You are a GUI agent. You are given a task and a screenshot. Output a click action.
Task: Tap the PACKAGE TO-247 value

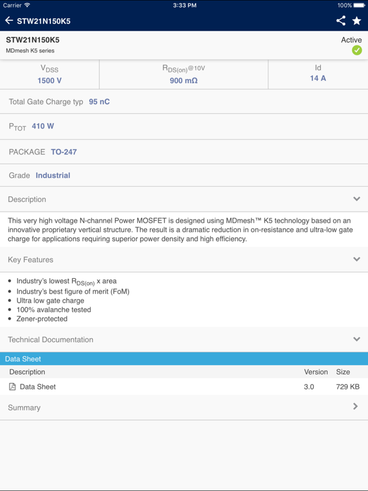click(64, 152)
